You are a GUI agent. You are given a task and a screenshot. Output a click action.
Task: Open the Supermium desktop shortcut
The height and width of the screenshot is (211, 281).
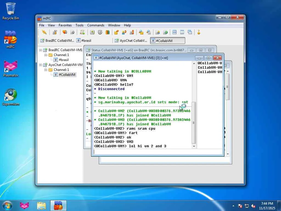[x=11, y=97]
